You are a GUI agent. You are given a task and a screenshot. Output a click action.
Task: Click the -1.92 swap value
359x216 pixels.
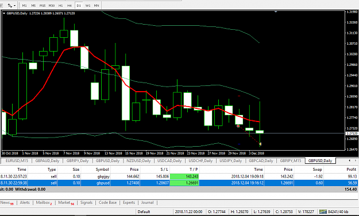coord(318,176)
